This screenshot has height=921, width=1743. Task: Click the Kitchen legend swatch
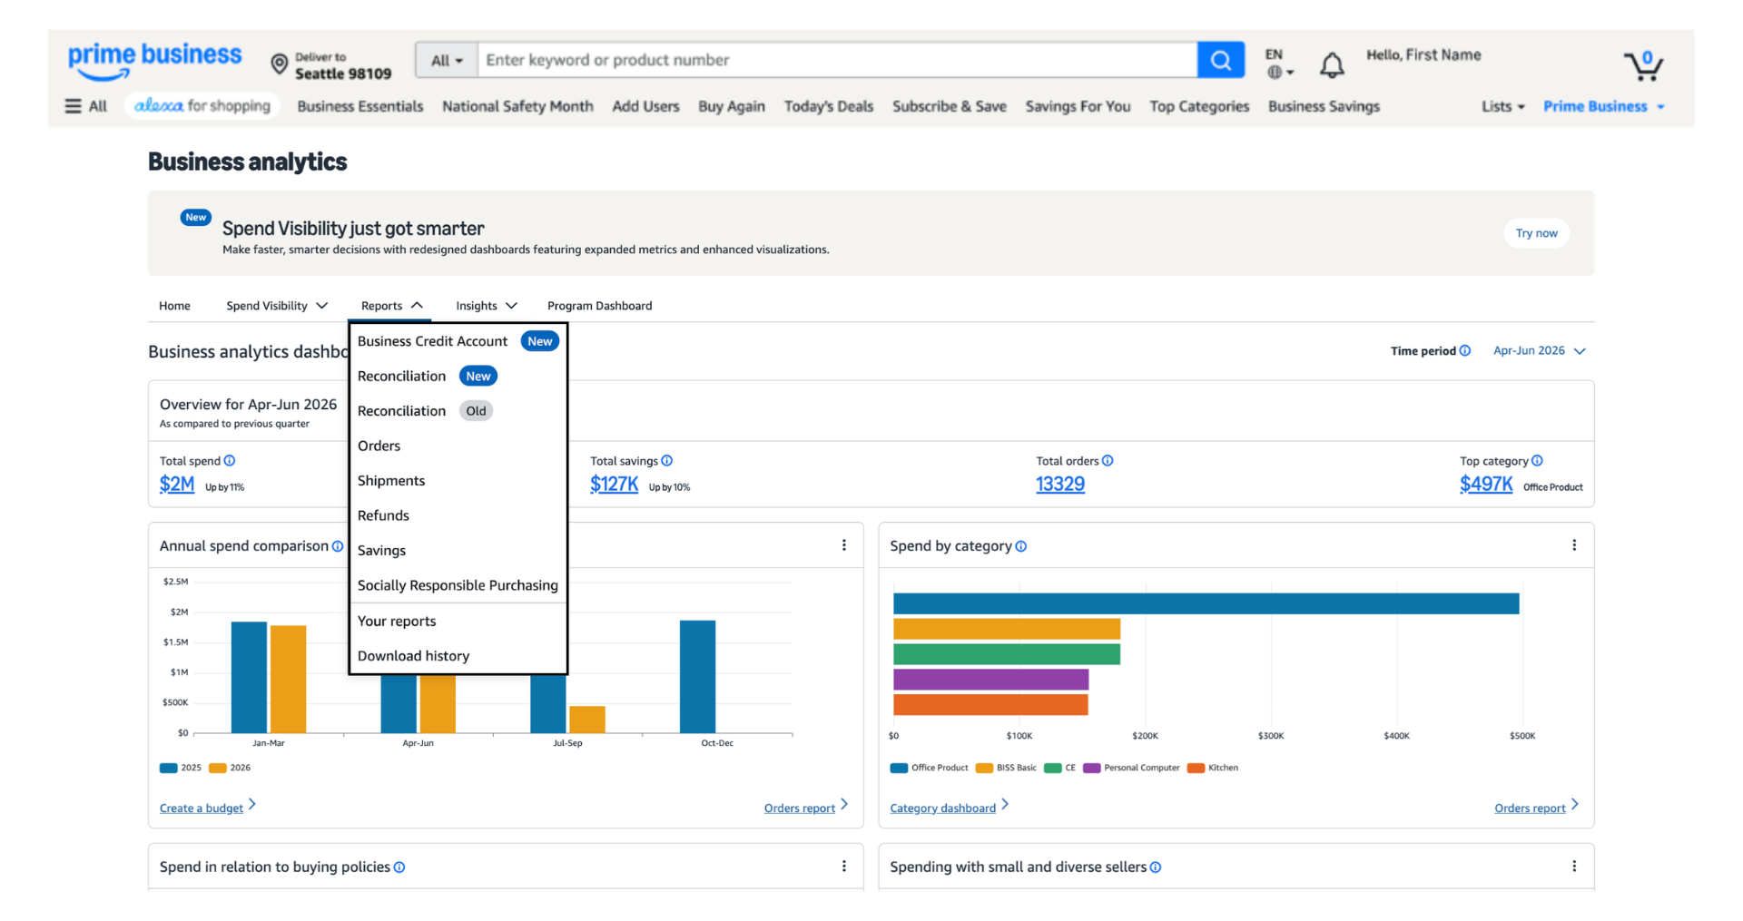click(x=1196, y=768)
